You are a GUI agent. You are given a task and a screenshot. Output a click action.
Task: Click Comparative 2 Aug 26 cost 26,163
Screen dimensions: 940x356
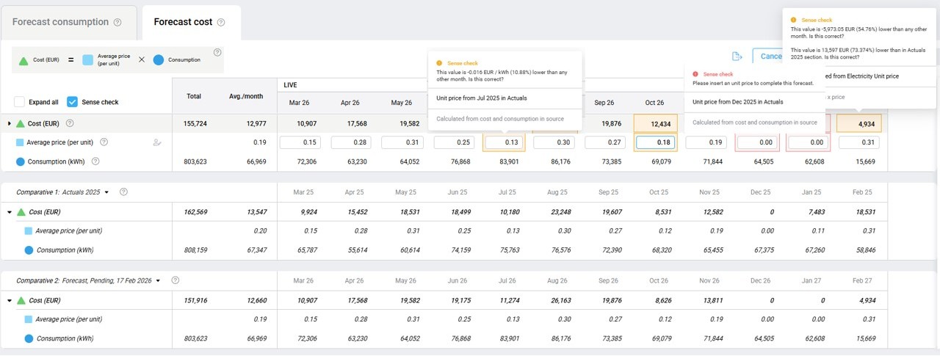[x=557, y=300]
